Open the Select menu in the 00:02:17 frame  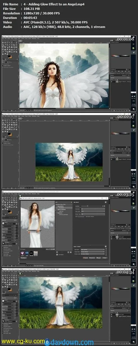point(9,116)
